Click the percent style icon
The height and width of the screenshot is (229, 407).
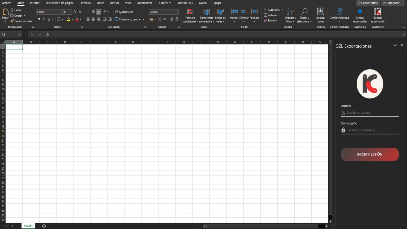159,19
